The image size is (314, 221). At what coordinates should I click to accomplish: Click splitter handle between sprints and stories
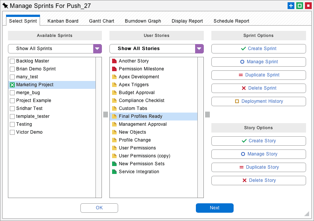click(106, 114)
